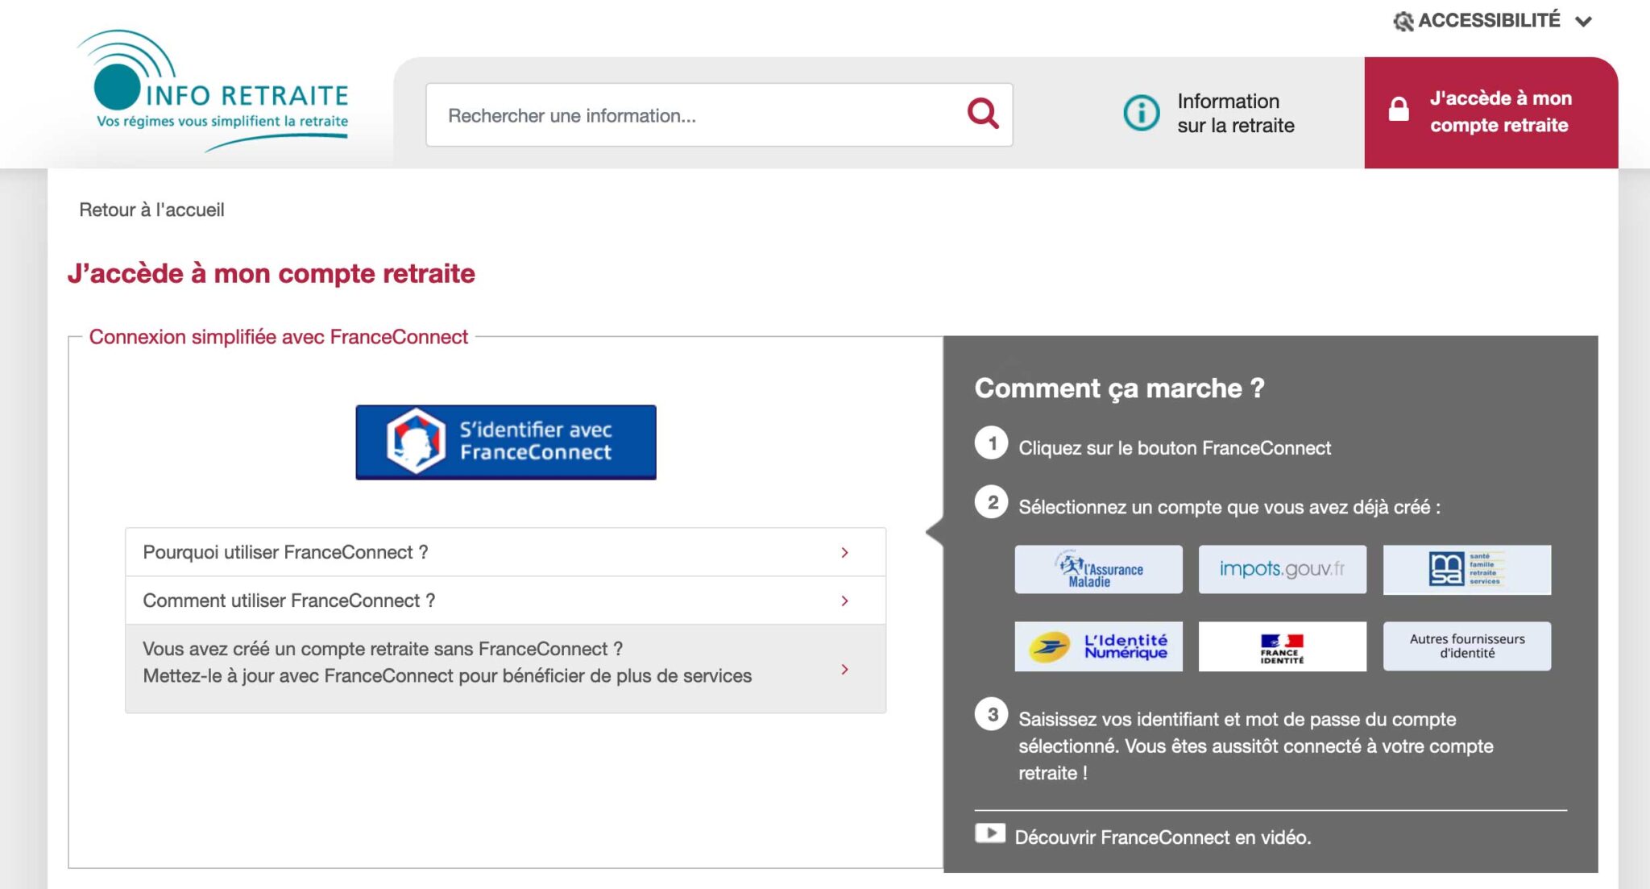
Task: Click 'Connexion simplifiée avec FranceConnect' legend
Action: pos(278,337)
